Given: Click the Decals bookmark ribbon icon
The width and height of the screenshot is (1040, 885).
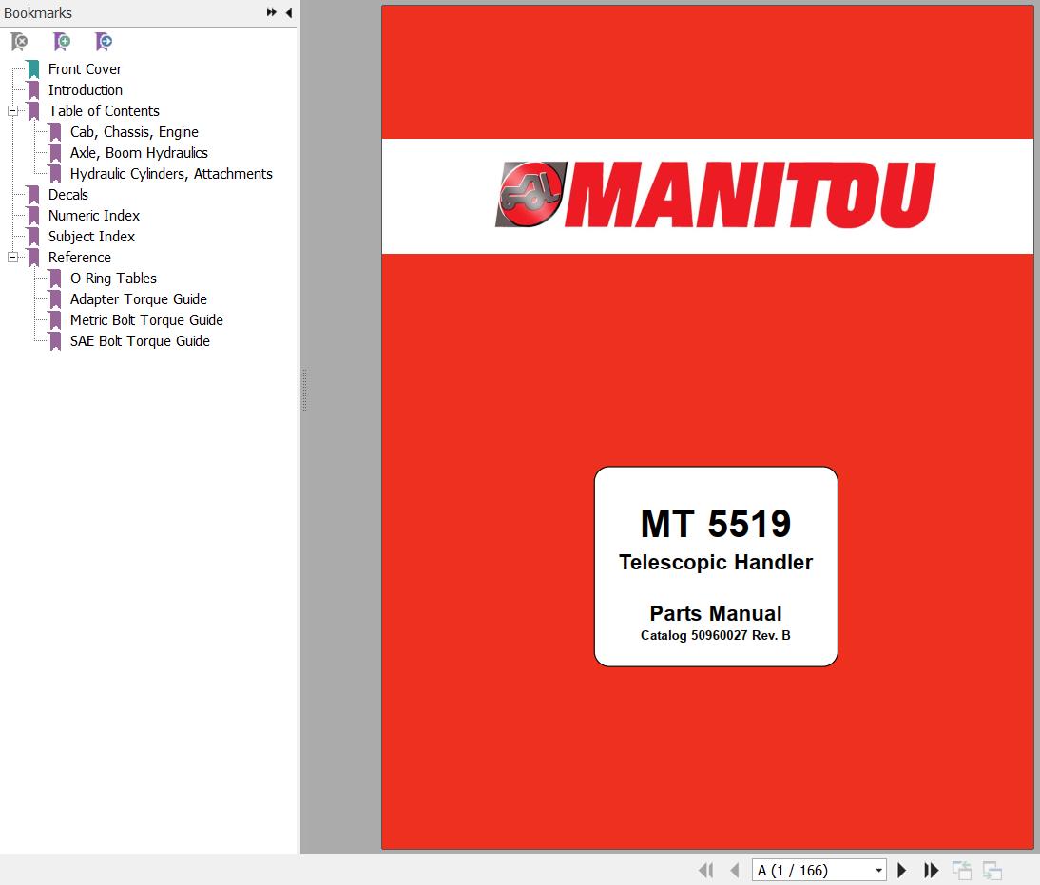Looking at the screenshot, I should pyautogui.click(x=33, y=195).
